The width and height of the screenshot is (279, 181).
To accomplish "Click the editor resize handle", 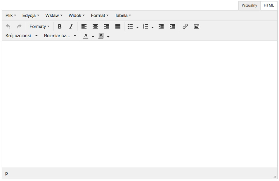I will click(x=275, y=177).
